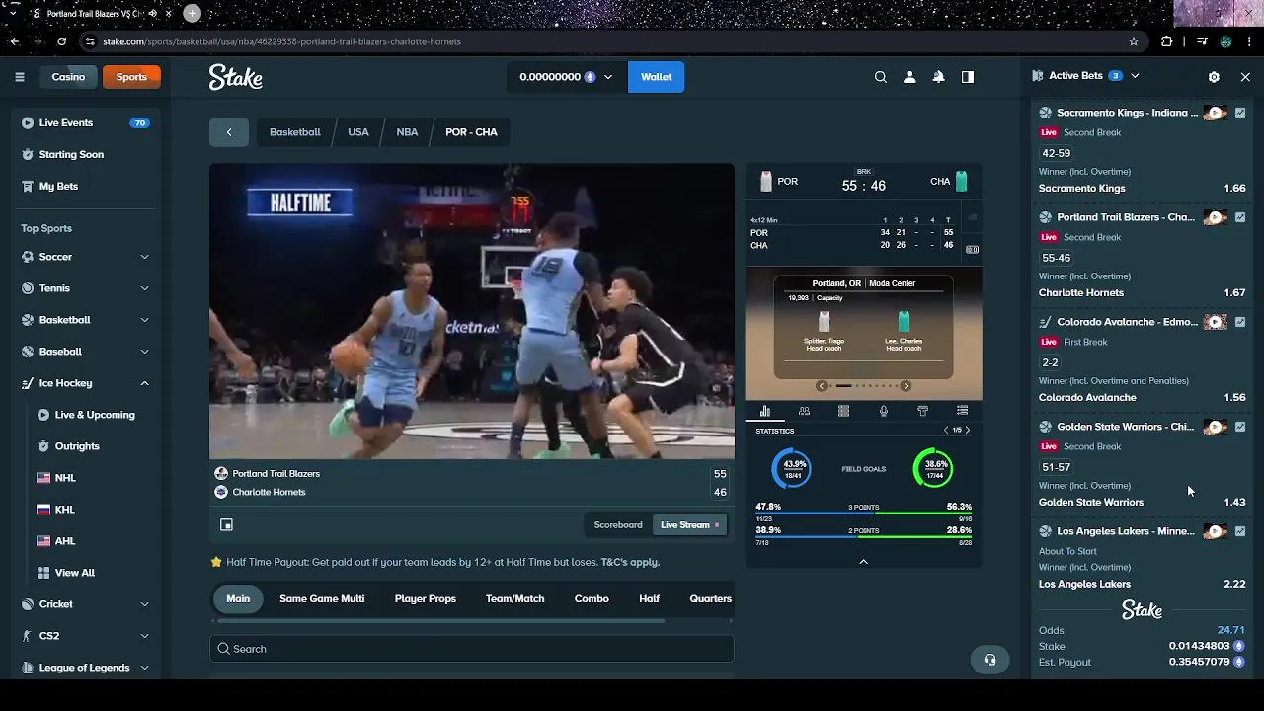Image resolution: width=1264 pixels, height=711 pixels.
Task: Reload the page in the browser
Action: pos(61,41)
